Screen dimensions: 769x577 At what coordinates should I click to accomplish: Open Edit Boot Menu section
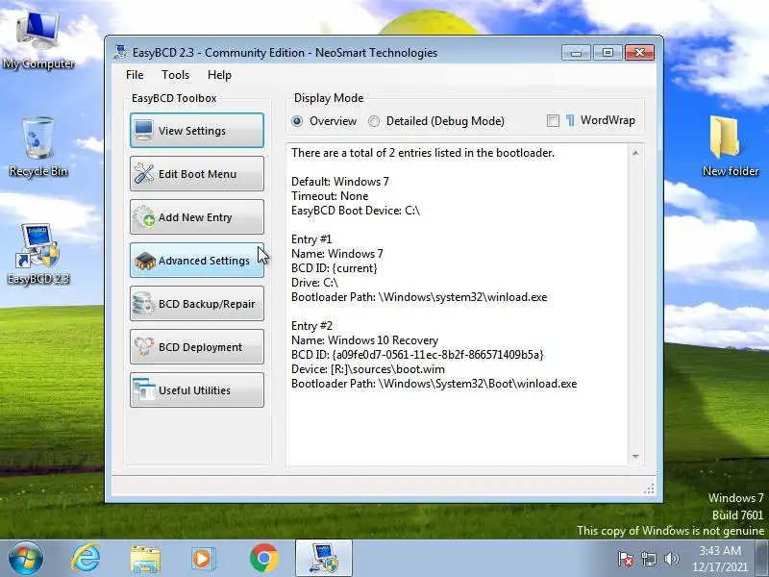pyautogui.click(x=197, y=174)
